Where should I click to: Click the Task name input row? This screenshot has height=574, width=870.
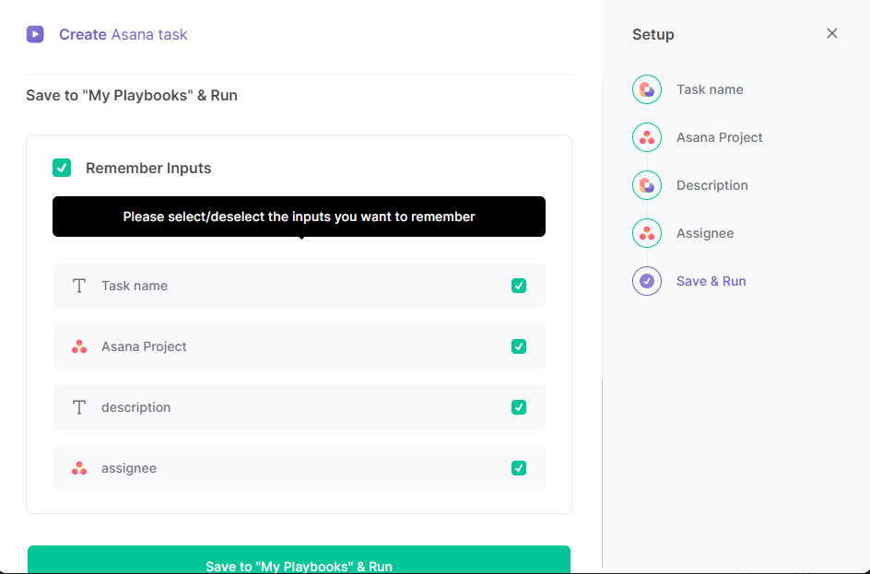(x=299, y=286)
